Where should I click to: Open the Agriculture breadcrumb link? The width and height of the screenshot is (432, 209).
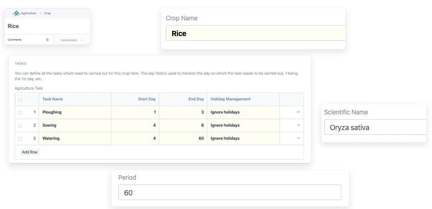point(30,13)
